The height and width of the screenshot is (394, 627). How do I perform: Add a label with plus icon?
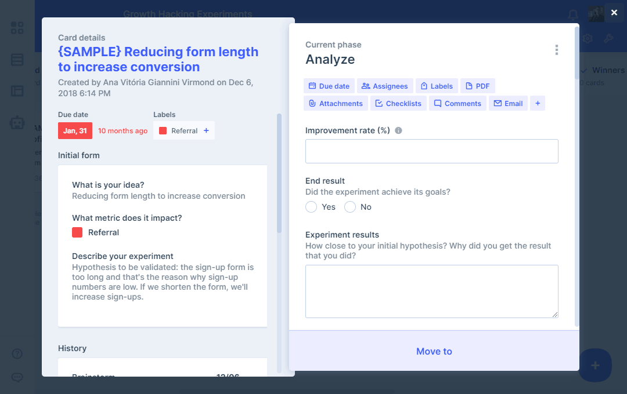[x=206, y=130]
